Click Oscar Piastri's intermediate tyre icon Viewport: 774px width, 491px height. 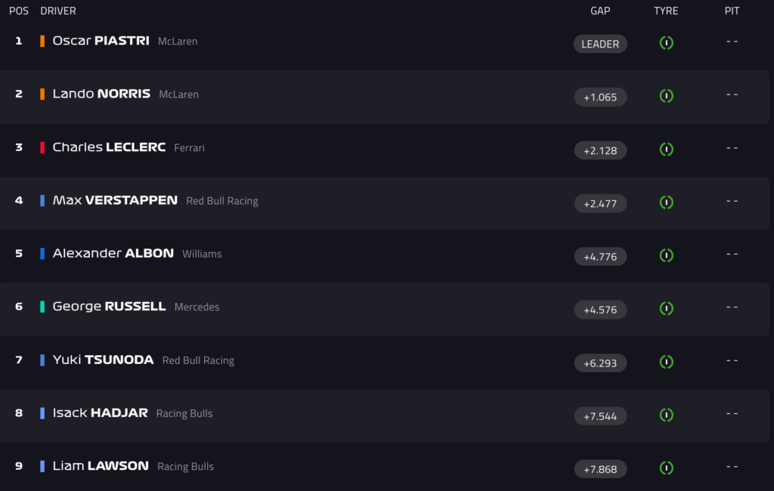pyautogui.click(x=666, y=43)
